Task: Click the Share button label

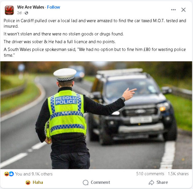Action: pos(162,182)
